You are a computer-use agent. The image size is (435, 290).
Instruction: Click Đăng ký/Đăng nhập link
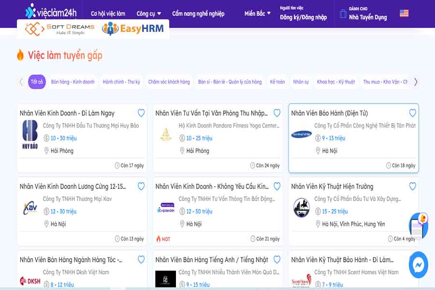[303, 17]
